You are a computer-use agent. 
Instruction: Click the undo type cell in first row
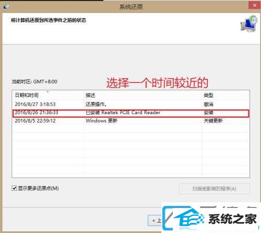208,104
